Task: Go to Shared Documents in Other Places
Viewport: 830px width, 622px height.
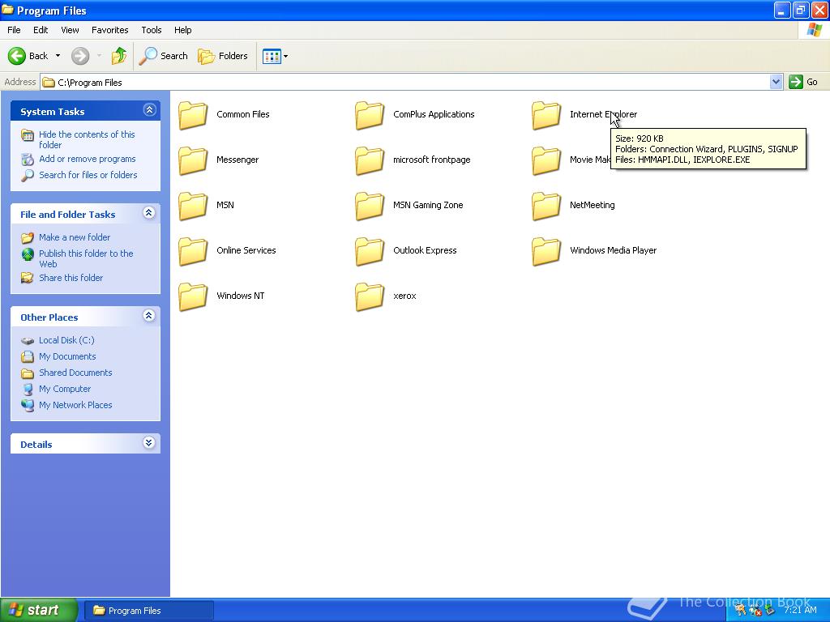Action: [x=75, y=373]
